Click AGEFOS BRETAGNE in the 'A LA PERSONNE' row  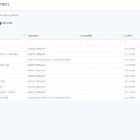tap(36, 54)
